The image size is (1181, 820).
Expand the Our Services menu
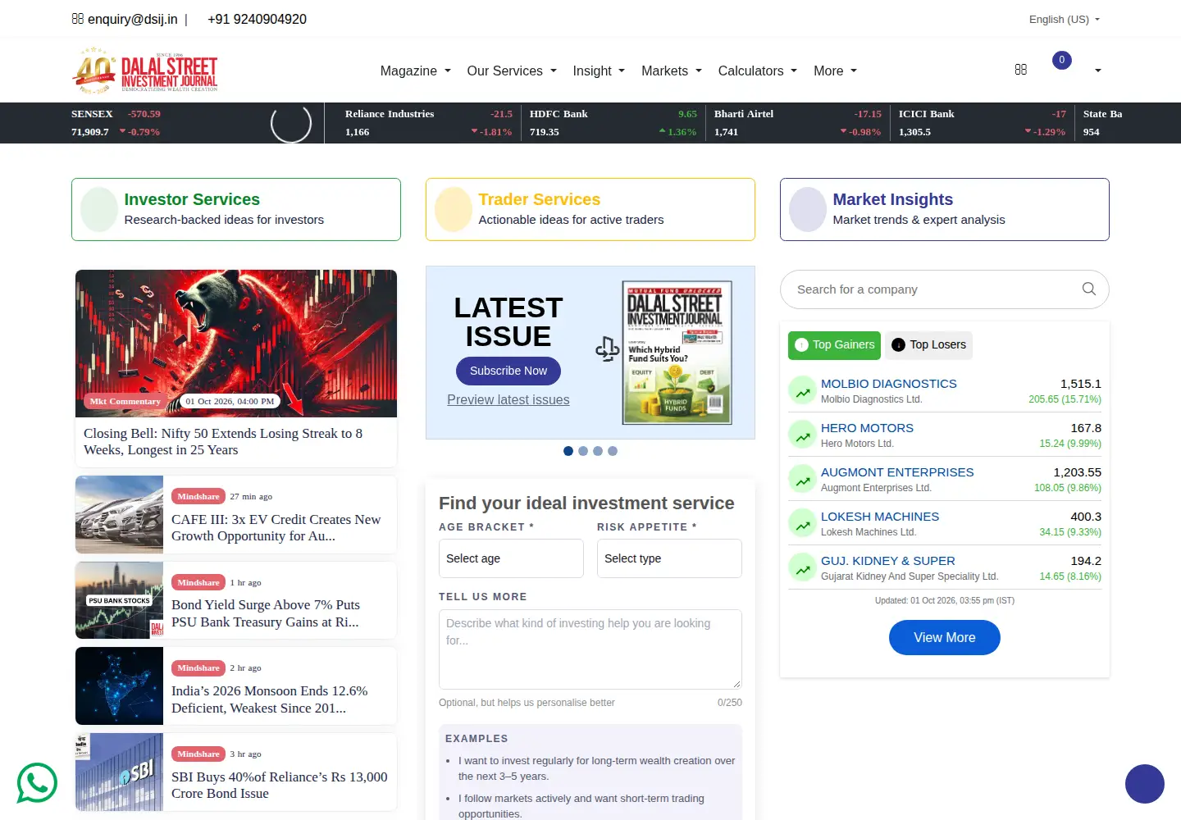pyautogui.click(x=512, y=71)
